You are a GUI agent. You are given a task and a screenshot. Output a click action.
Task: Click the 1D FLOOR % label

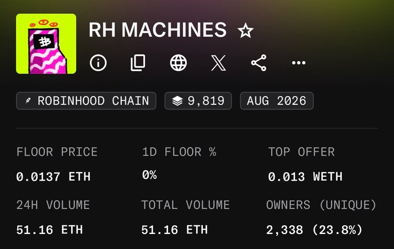click(x=179, y=152)
